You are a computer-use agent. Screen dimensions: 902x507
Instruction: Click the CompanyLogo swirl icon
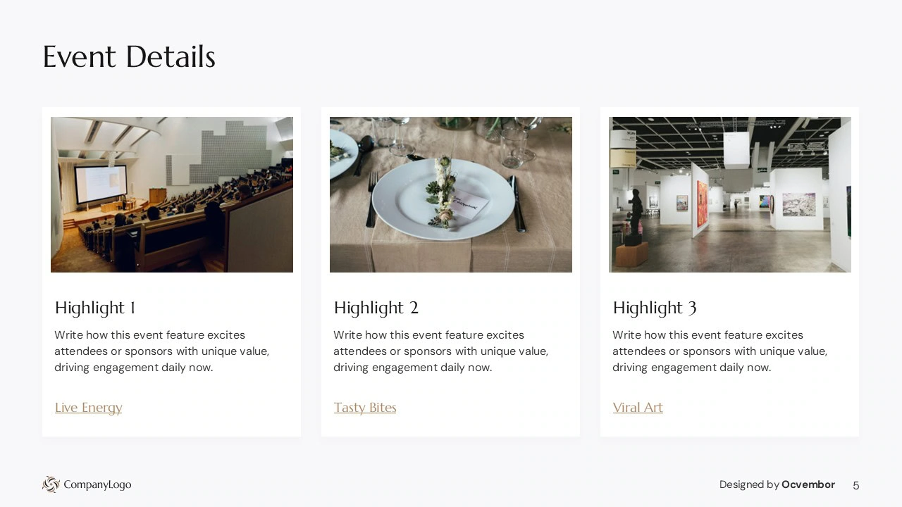pos(51,484)
